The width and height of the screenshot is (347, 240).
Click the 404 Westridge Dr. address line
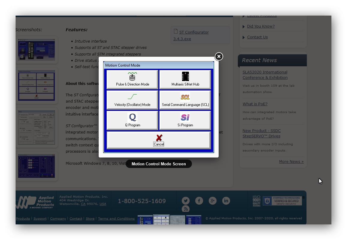click(x=74, y=200)
